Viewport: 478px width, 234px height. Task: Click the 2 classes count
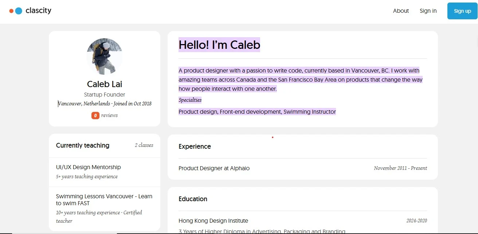pos(144,145)
